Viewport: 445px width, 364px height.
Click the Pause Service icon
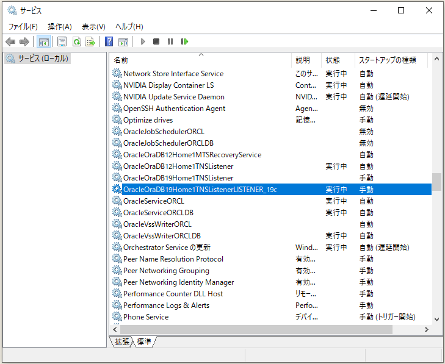tap(170, 41)
